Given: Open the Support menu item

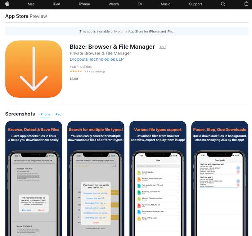Looking at the screenshot, I should (195, 4).
